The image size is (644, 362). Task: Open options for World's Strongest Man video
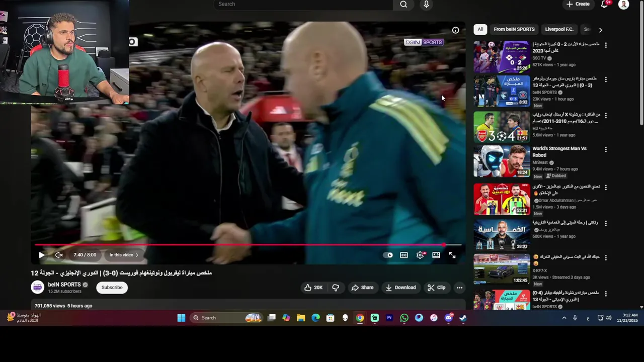[x=606, y=149]
